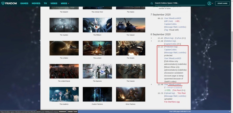Open the Custom Factions image

pyautogui.click(x=97, y=94)
